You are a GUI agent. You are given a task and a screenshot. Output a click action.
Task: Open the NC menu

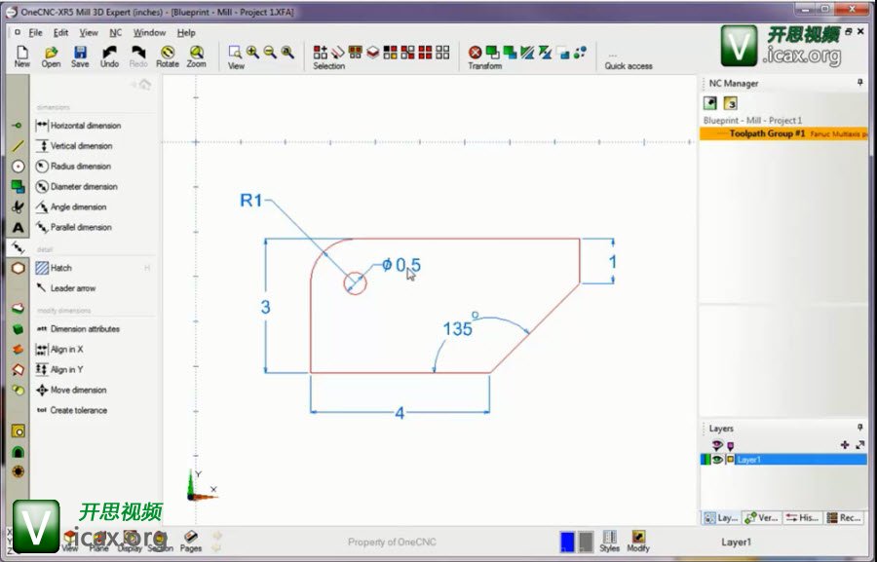tap(115, 32)
